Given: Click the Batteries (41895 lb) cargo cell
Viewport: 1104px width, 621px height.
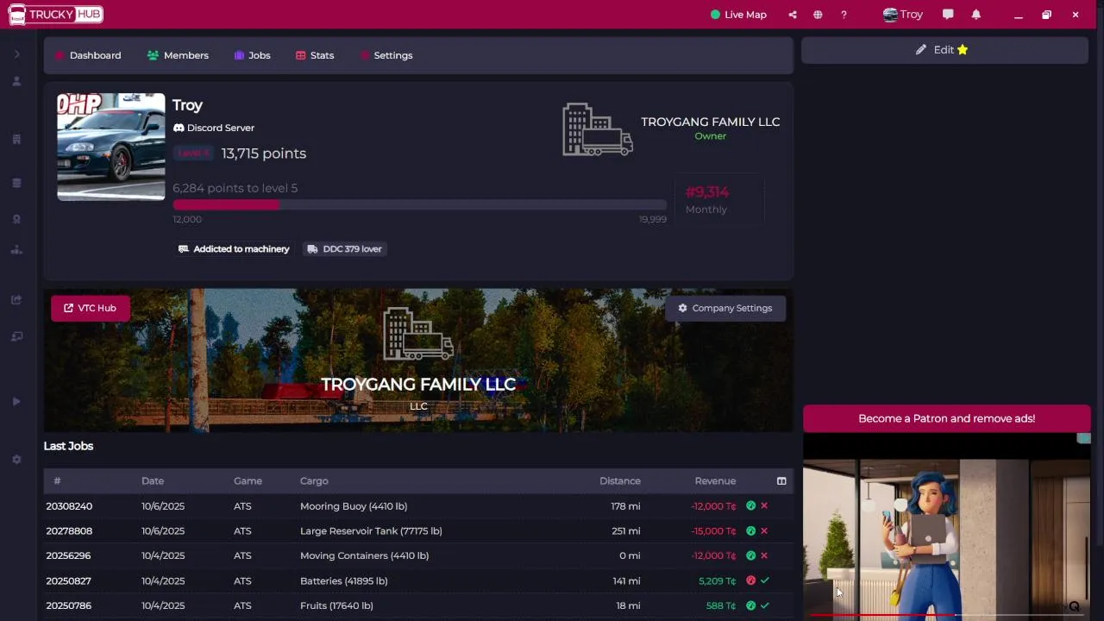Looking at the screenshot, I should coord(344,580).
